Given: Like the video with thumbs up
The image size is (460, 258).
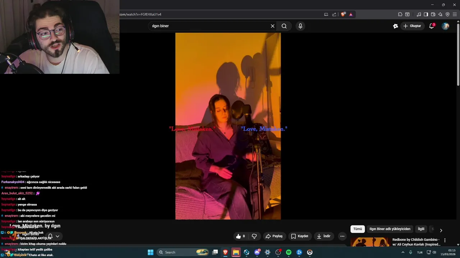Looking at the screenshot, I should tap(240, 236).
